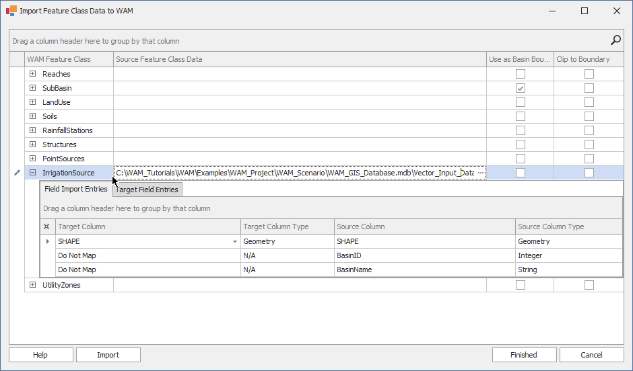Check Clip to Boundary for SubBasin
Screen dimensions: 633x371
[x=589, y=88]
